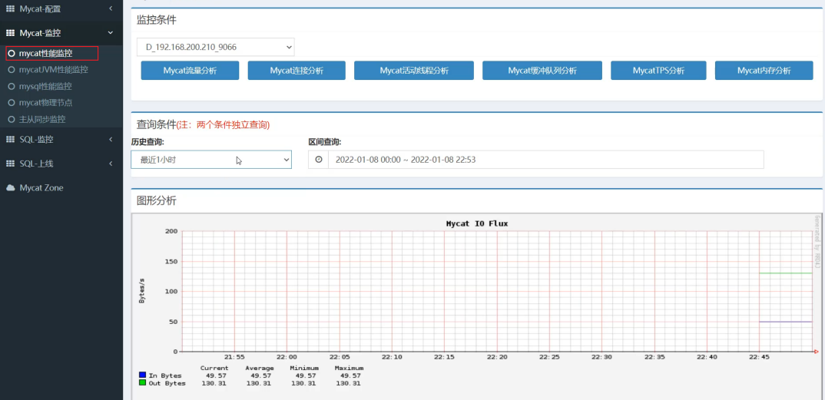
Task: Select 主从同步监控 in sidebar
Action: coord(42,119)
